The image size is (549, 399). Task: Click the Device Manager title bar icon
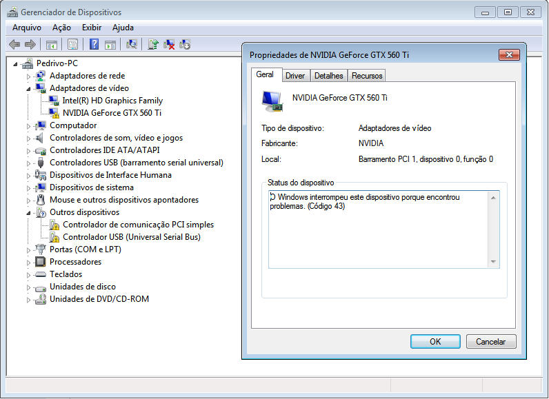click(x=12, y=12)
